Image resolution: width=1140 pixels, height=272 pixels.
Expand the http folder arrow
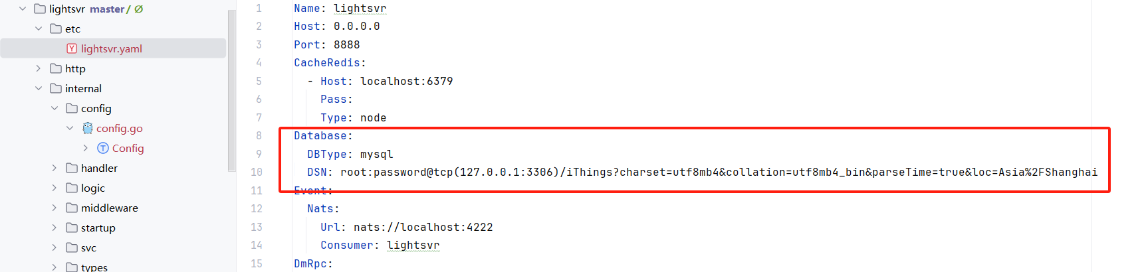coord(39,68)
